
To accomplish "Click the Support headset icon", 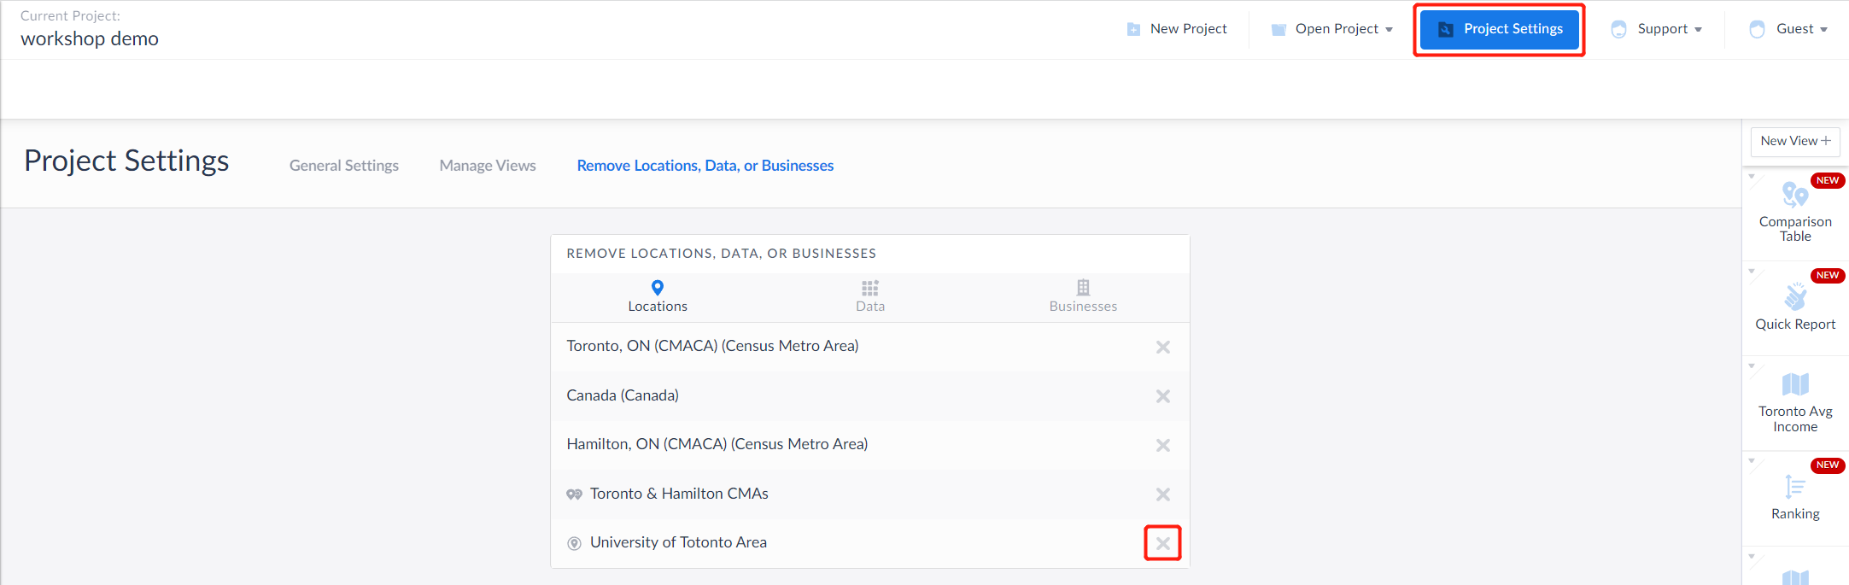I will pyautogui.click(x=1618, y=30).
